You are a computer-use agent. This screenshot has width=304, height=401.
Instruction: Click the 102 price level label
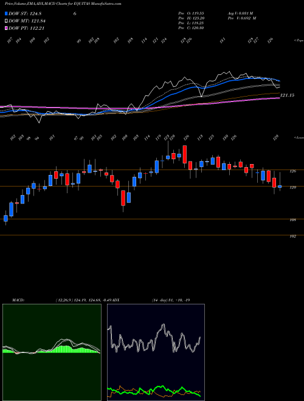coord(293,236)
